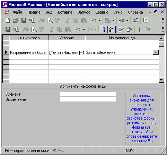This screenshot has height=155, width=167.
Task: Click File Search icon in macro toolbar
Action: [16, 30]
